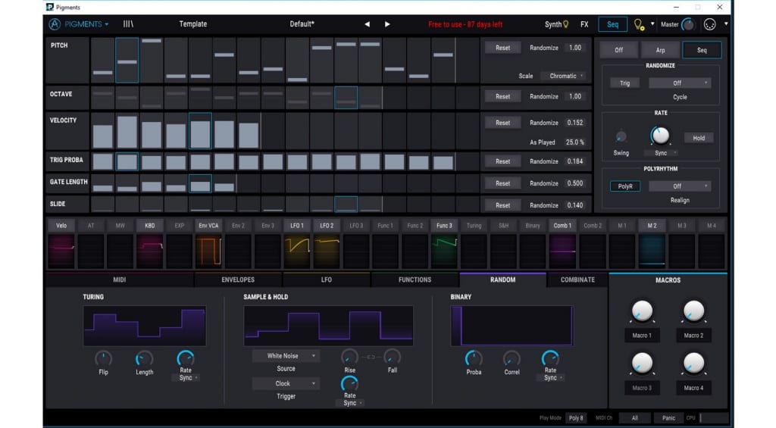Reset the Velocity lane
The width and height of the screenshot is (776, 428).
tap(502, 123)
